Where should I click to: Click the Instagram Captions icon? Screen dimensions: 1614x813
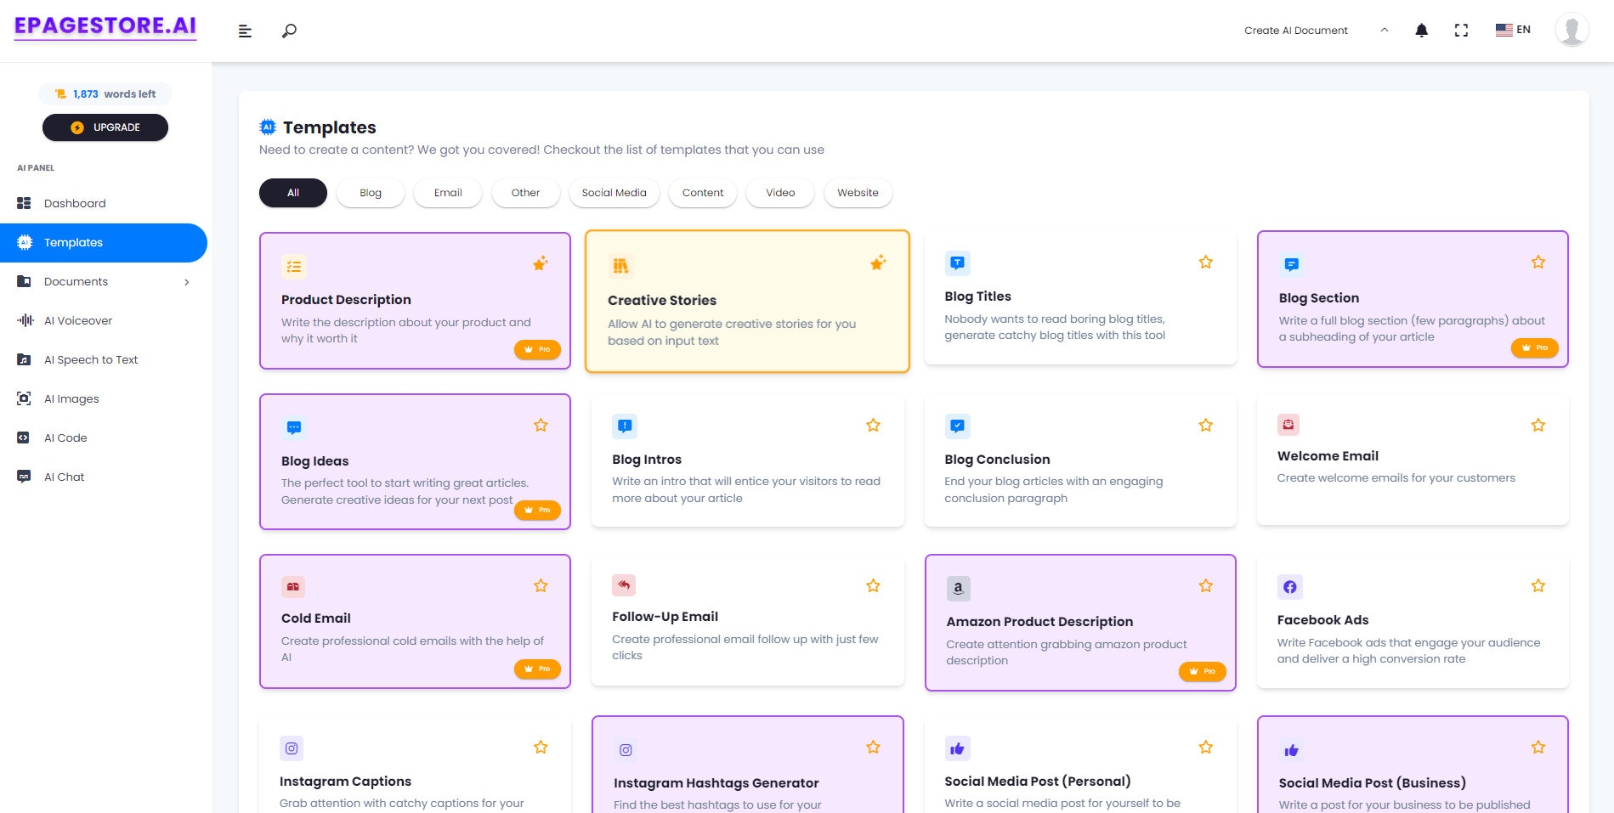[x=292, y=748]
